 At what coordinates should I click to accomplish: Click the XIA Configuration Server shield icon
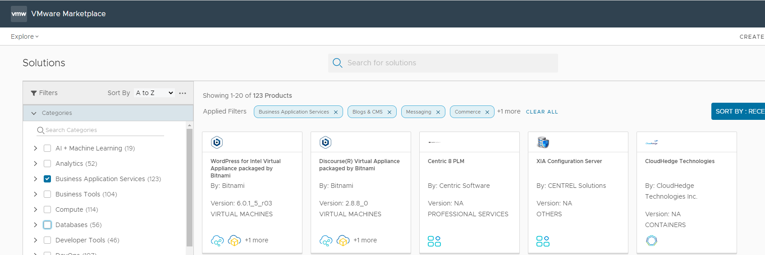point(543,142)
